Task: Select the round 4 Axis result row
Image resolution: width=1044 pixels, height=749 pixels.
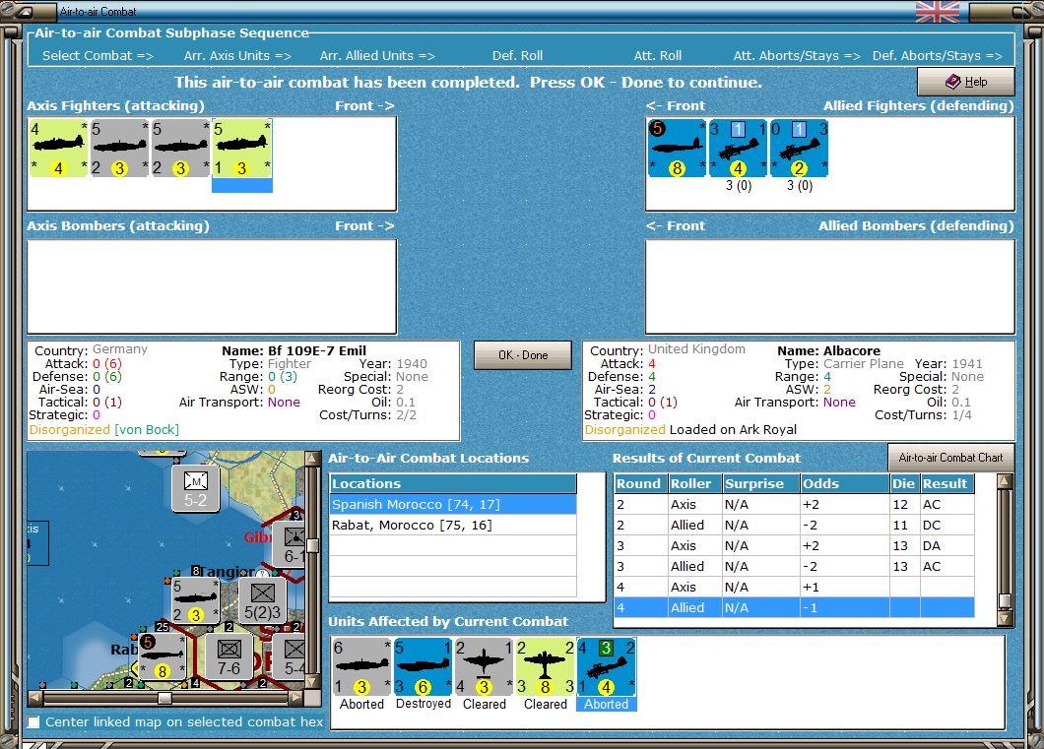Action: click(794, 587)
